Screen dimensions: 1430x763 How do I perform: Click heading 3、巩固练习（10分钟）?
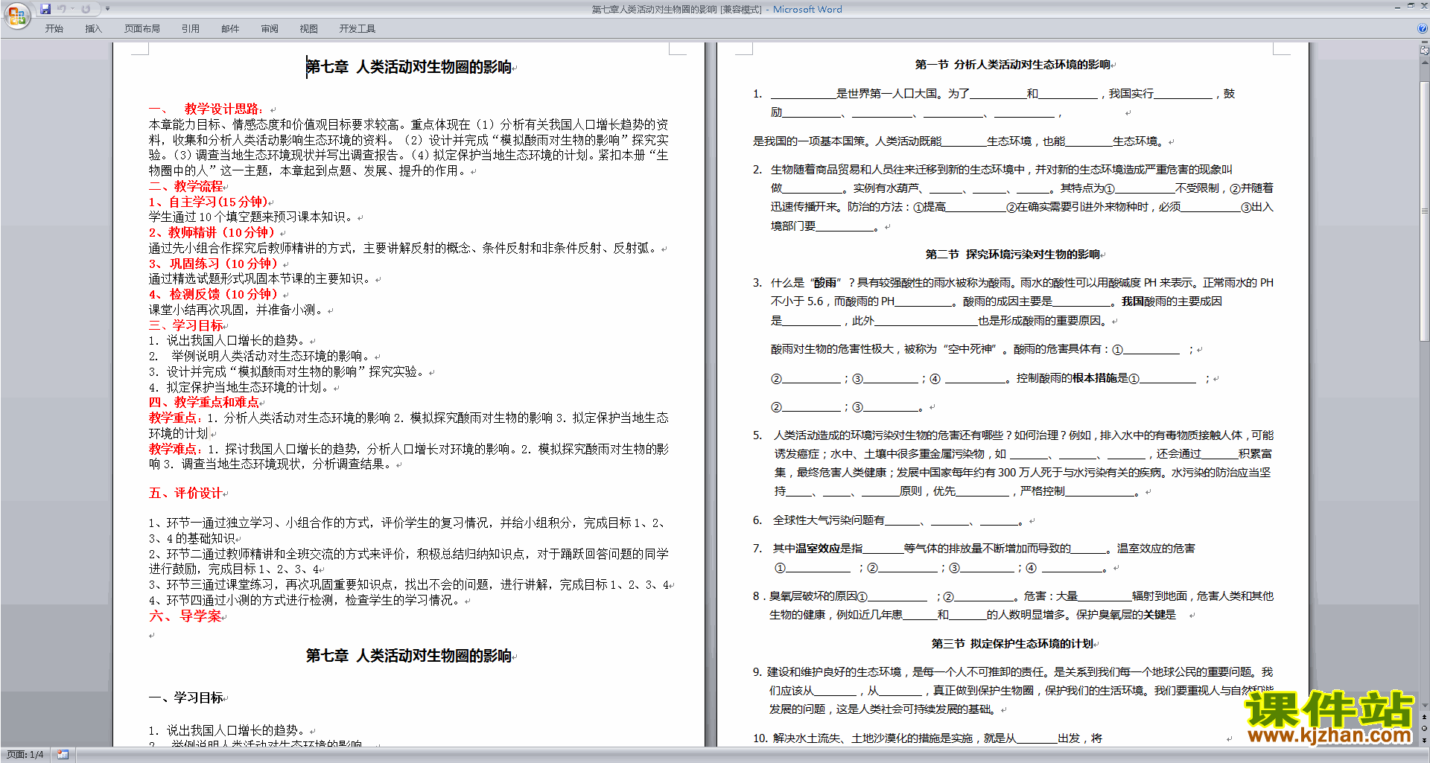215,264
